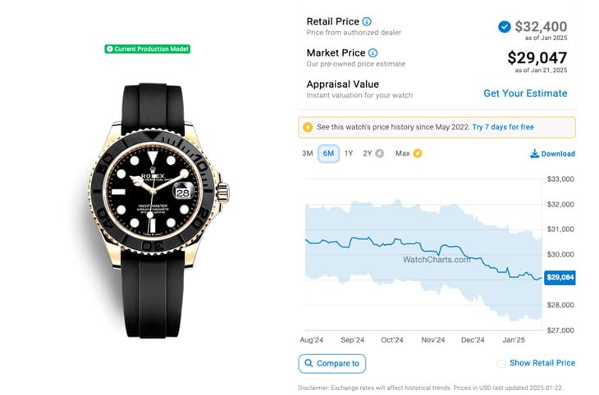Click the verified checkmark beside $32,400
Viewport: 599px width, 395px height.
(504, 26)
